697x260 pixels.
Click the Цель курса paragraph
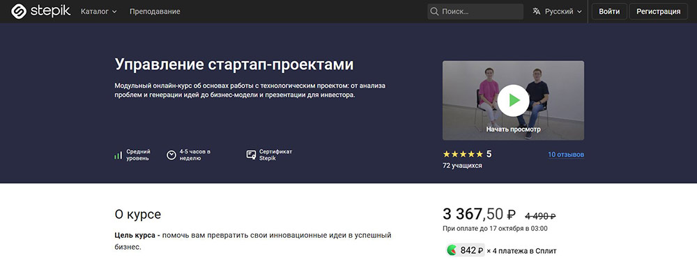click(253, 241)
